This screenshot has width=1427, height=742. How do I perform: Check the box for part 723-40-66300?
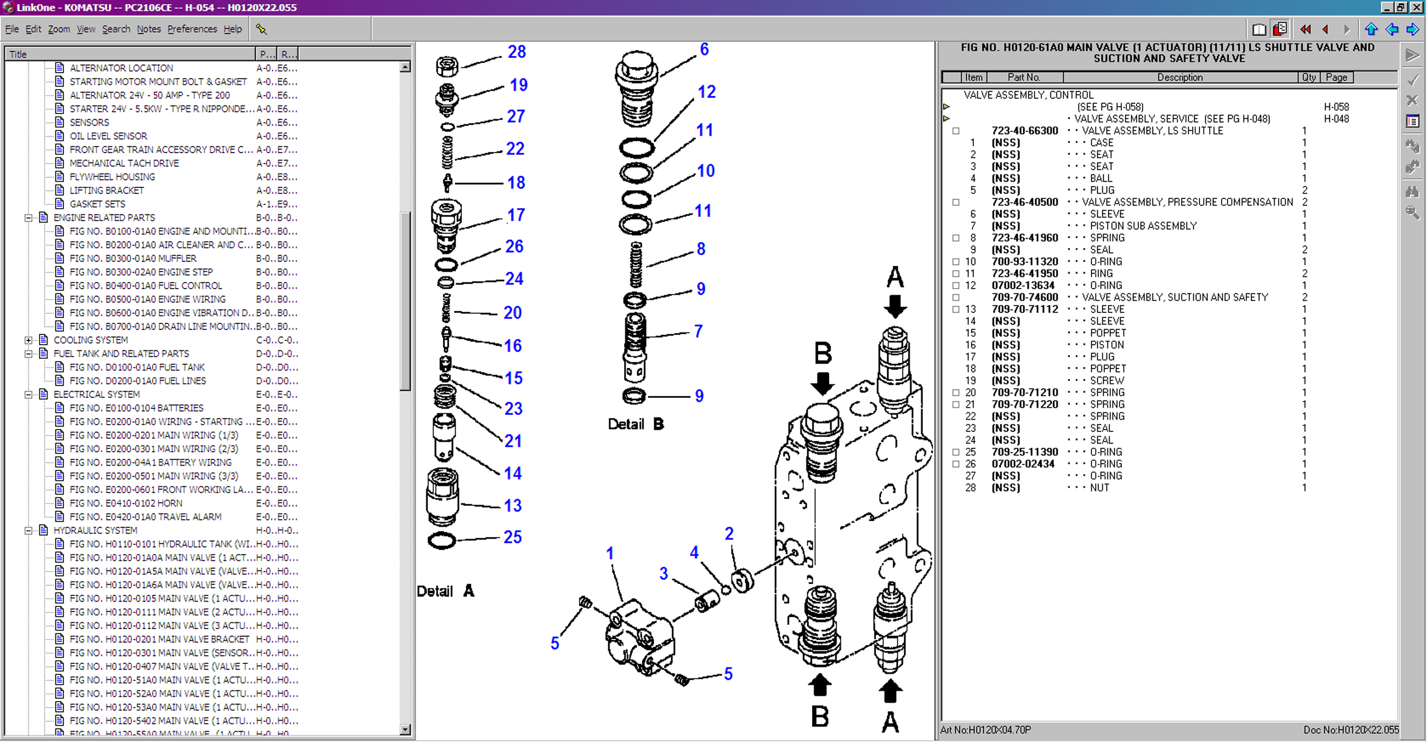pyautogui.click(x=956, y=131)
